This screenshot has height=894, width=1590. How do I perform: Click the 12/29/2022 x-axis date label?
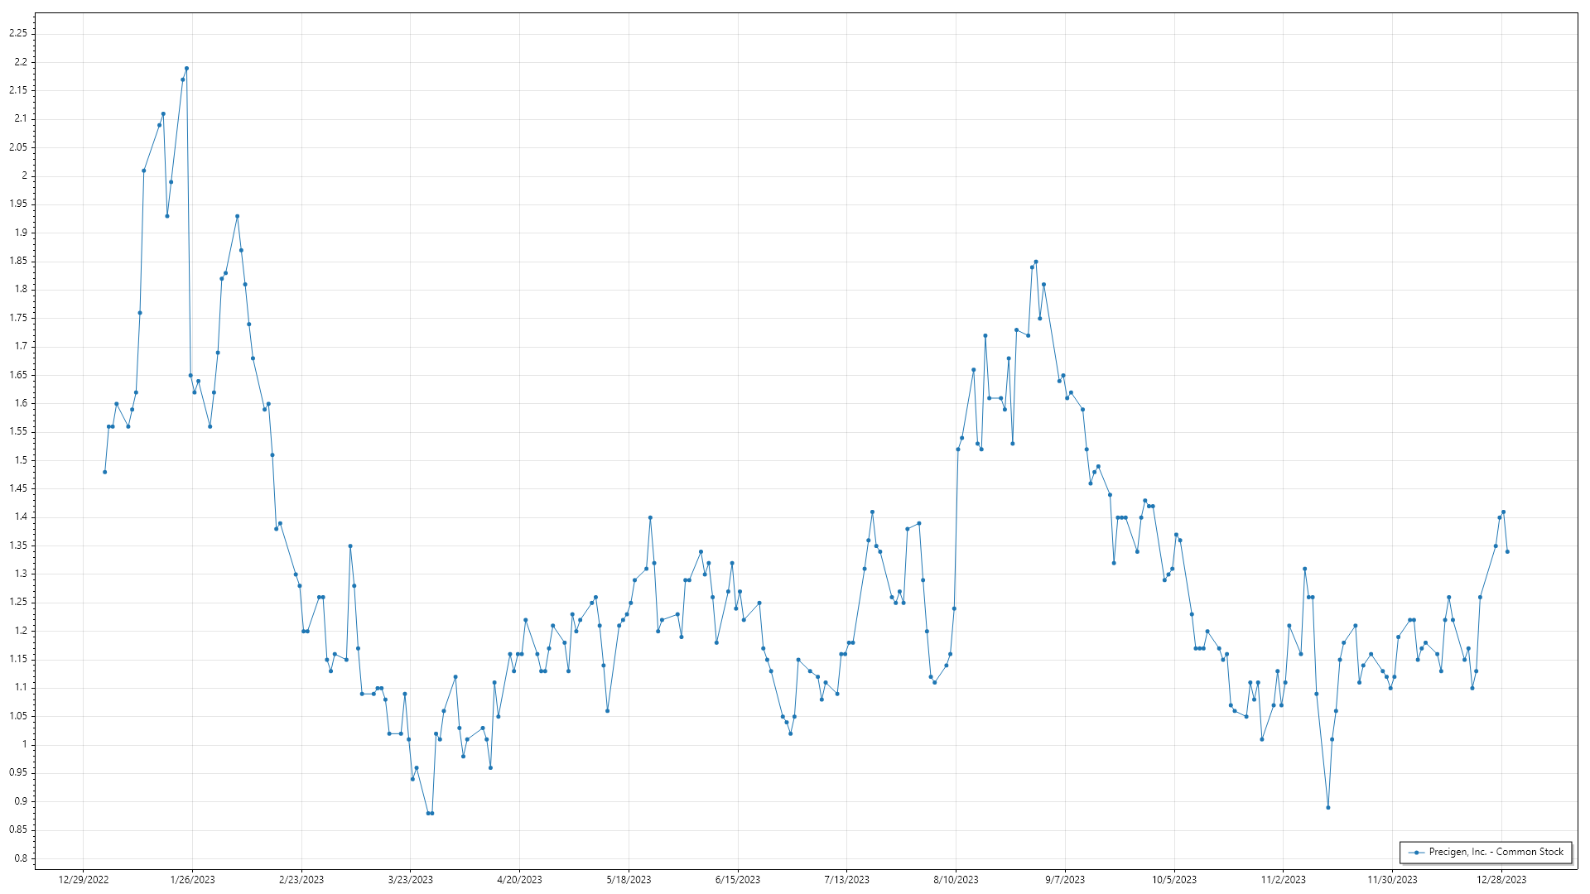(84, 880)
